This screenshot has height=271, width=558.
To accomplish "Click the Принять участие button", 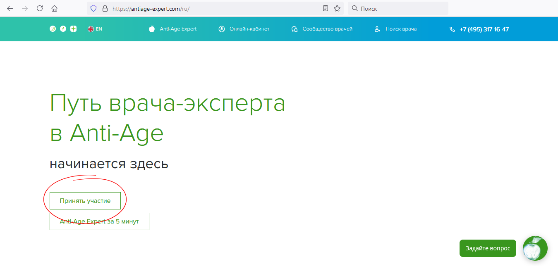I will (x=85, y=201).
